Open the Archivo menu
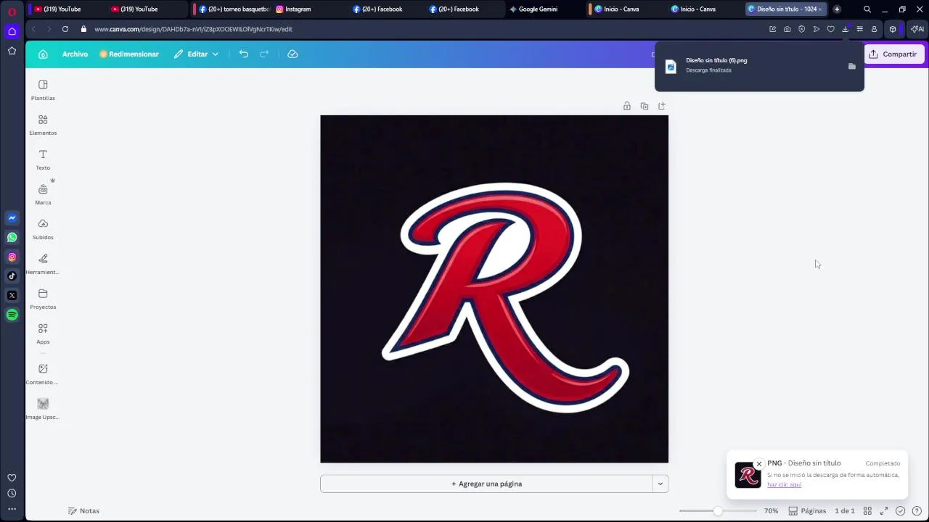This screenshot has width=929, height=522. click(x=75, y=54)
